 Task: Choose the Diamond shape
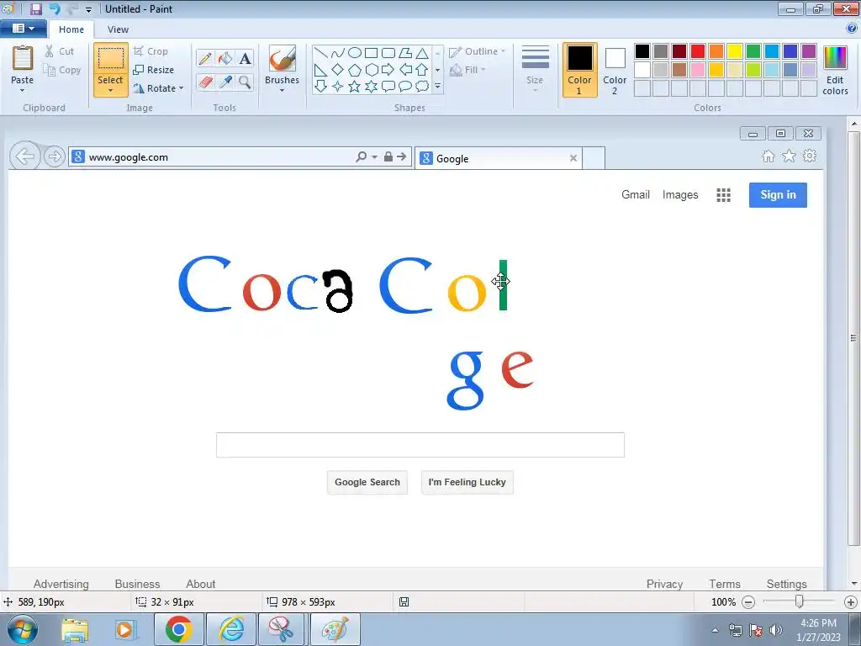point(338,70)
